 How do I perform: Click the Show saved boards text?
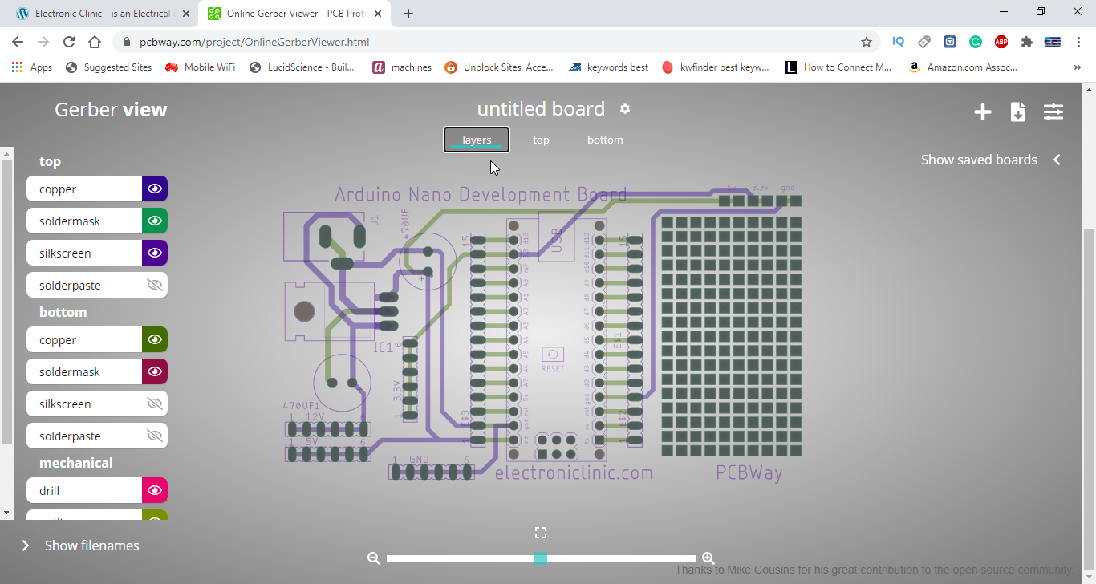[979, 160]
